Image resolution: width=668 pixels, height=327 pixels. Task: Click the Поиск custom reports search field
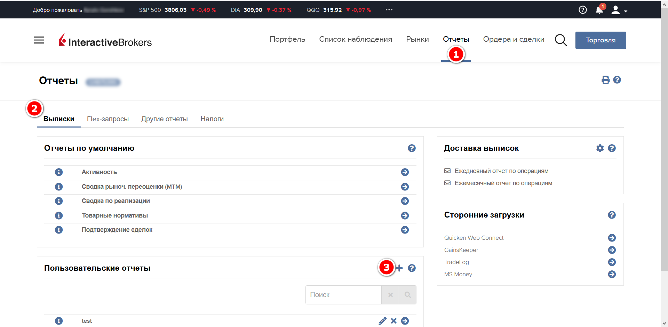point(343,295)
